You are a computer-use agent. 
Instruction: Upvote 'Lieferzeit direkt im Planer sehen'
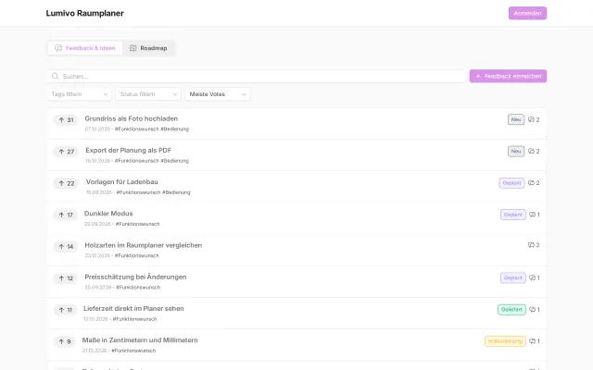(x=65, y=310)
